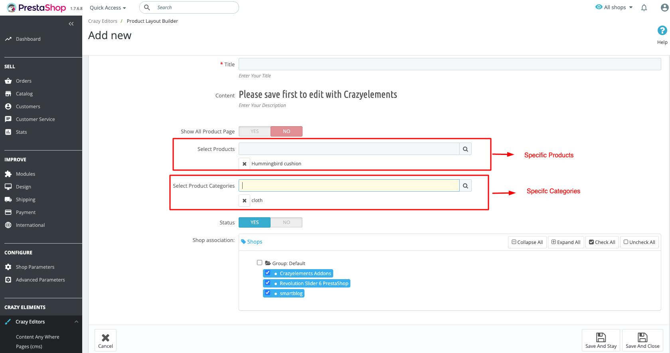Viewport: 670px width, 353px height.
Task: Click the Shop Parameters gear icon
Action: point(8,267)
